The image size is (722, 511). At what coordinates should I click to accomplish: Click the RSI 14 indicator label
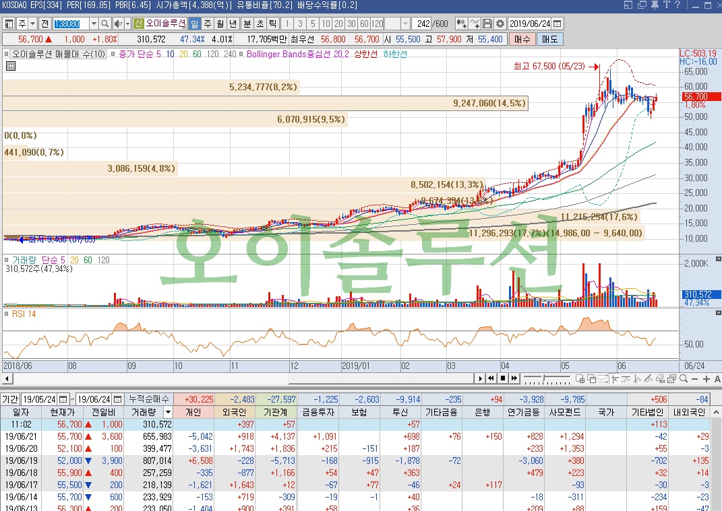click(x=24, y=314)
